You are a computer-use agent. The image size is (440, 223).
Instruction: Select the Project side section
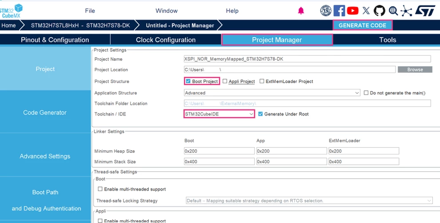tap(45, 69)
